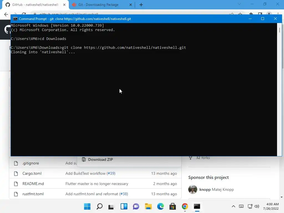
Task: Maximize the Command Prompt window
Action: pyautogui.click(x=263, y=19)
